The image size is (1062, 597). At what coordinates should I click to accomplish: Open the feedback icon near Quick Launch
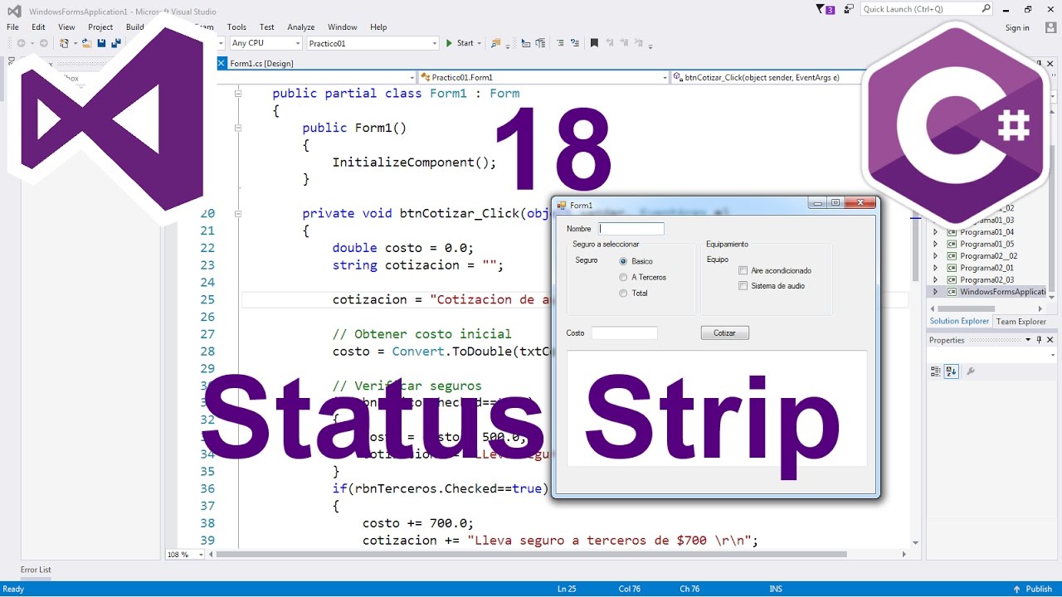tap(849, 9)
